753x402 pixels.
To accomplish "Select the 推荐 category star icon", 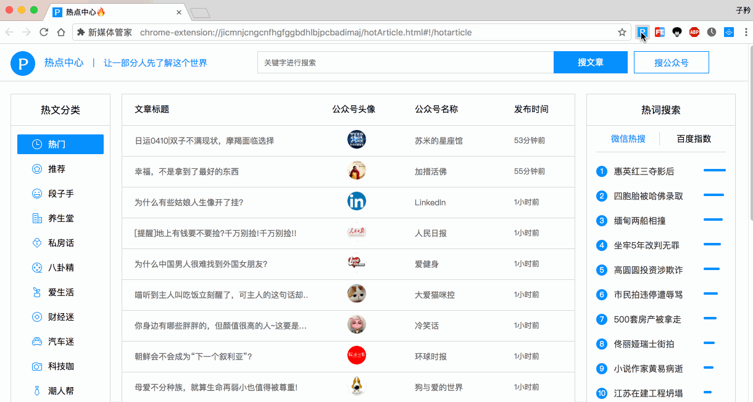I will pos(37,169).
